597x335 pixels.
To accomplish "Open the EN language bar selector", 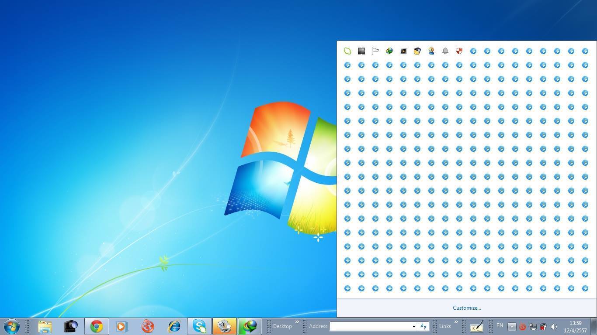I will click(x=500, y=325).
